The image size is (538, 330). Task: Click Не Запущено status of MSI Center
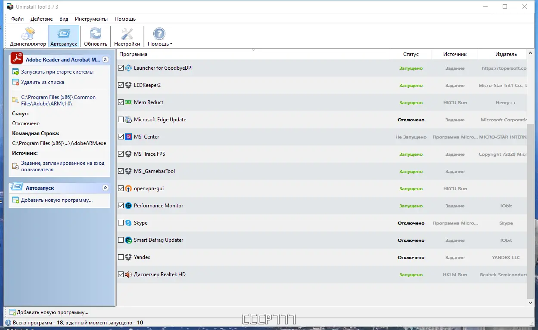click(x=411, y=137)
